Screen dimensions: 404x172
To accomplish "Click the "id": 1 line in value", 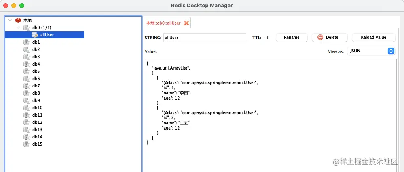I will point(169,88).
